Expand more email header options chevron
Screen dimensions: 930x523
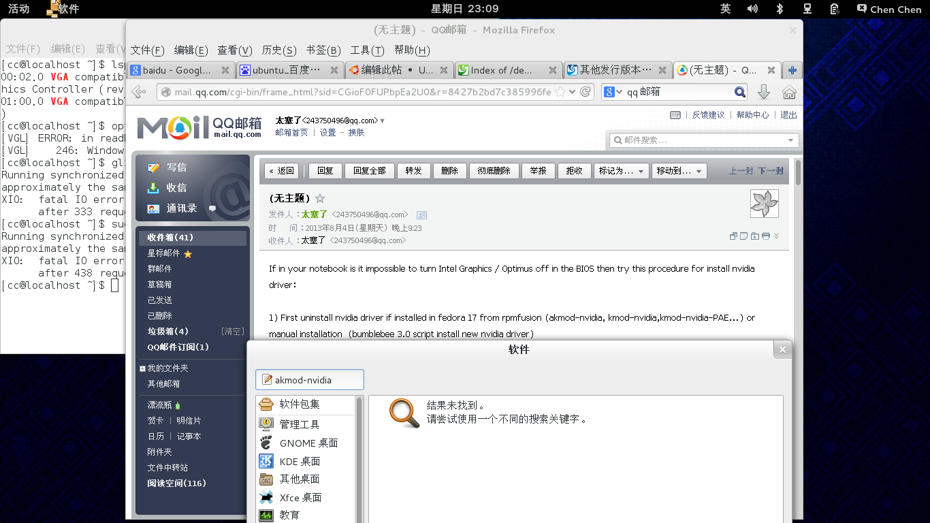(777, 236)
